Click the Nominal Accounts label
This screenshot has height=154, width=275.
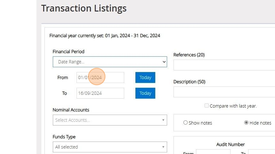[71, 110]
